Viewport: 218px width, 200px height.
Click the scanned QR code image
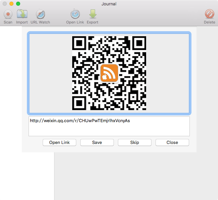pos(109,73)
